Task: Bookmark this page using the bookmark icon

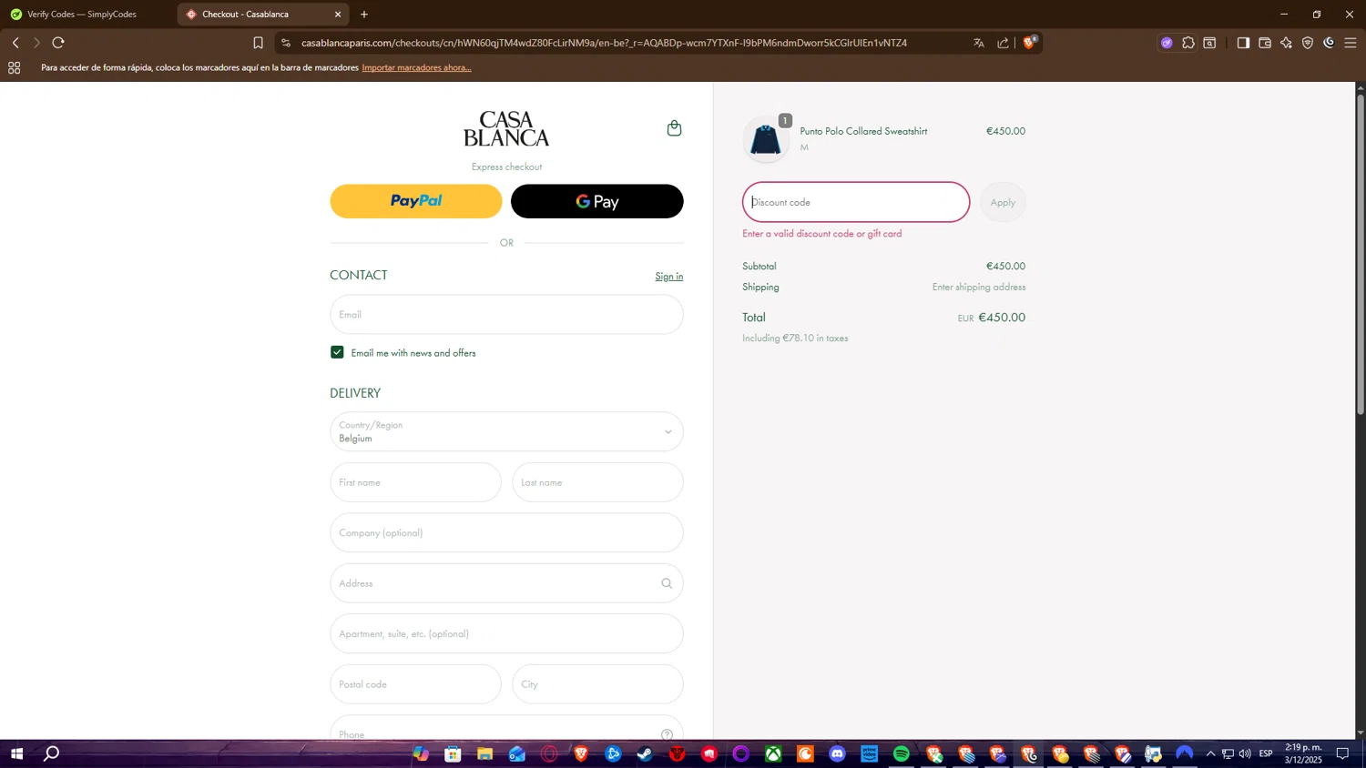Action: click(x=258, y=43)
